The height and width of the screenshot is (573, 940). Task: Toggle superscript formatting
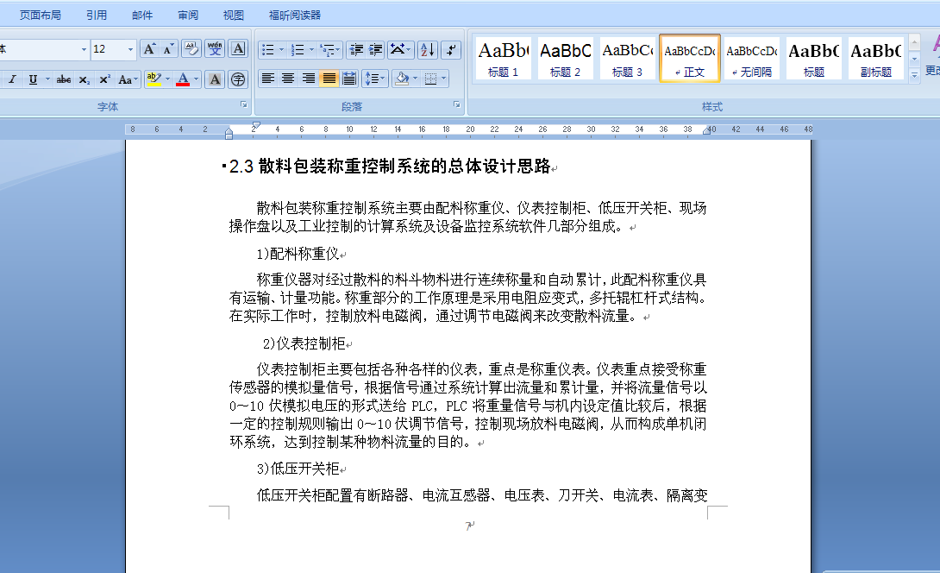click(x=104, y=79)
